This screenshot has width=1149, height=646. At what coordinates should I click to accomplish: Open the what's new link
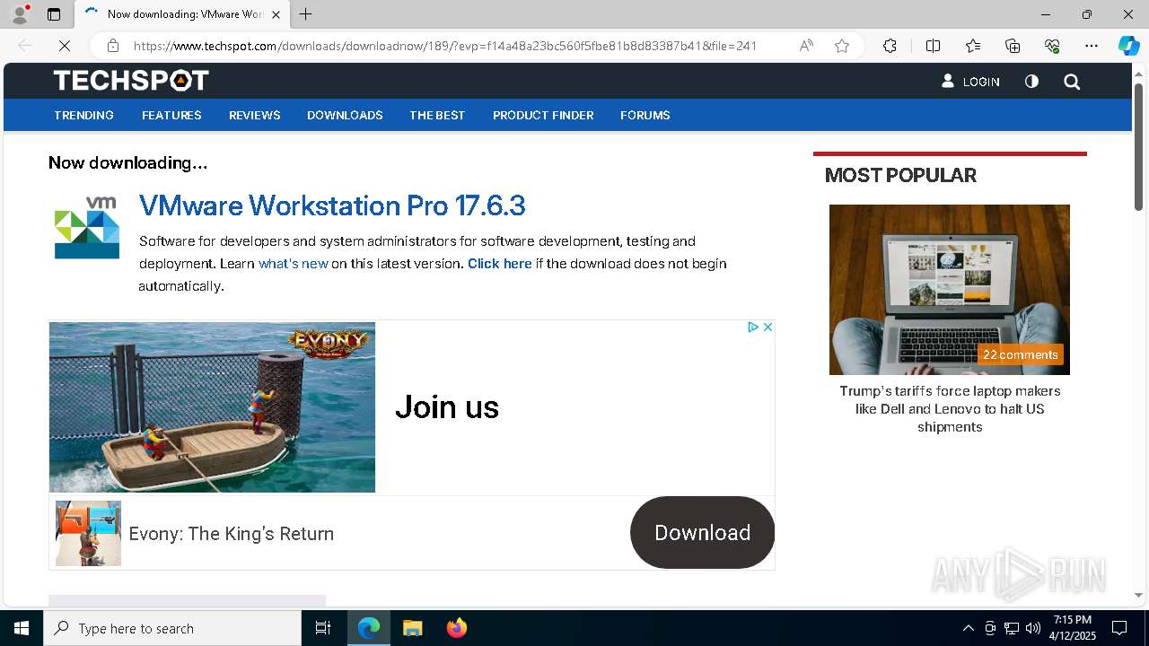coord(294,264)
